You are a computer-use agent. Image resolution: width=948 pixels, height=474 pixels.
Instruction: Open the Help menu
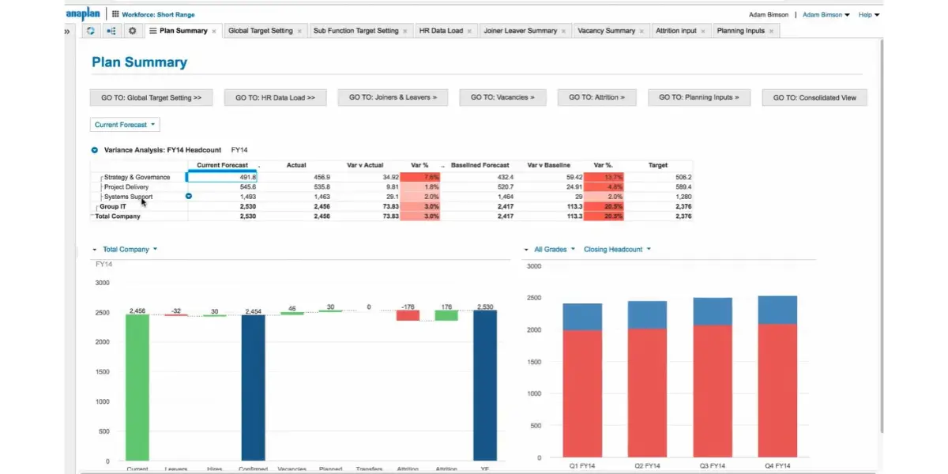pyautogui.click(x=869, y=14)
